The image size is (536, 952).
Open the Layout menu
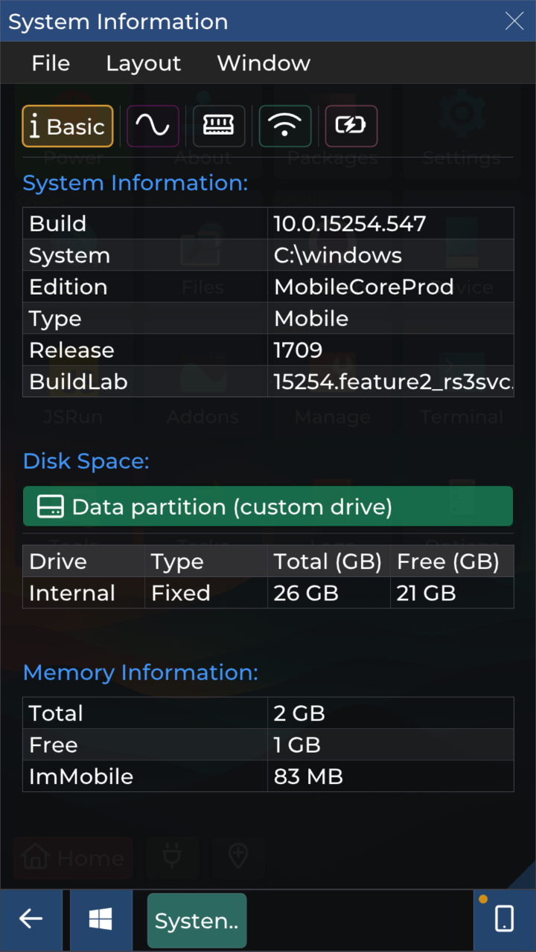tap(143, 63)
